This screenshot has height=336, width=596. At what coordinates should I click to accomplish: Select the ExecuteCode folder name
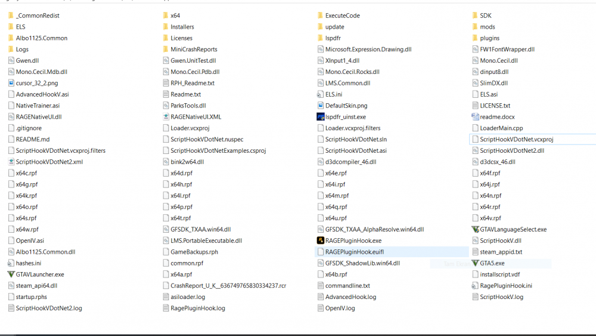tap(343, 16)
